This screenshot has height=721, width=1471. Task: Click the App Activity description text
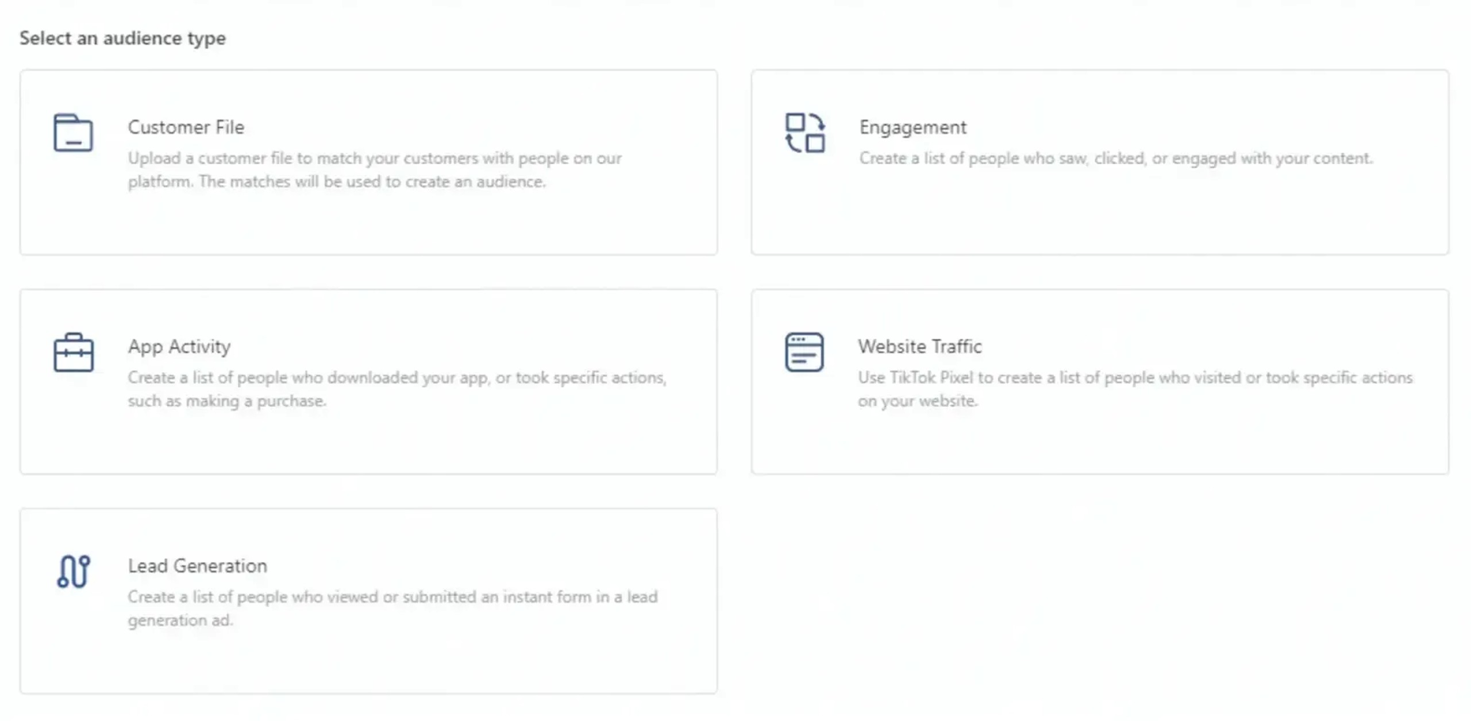(x=396, y=389)
